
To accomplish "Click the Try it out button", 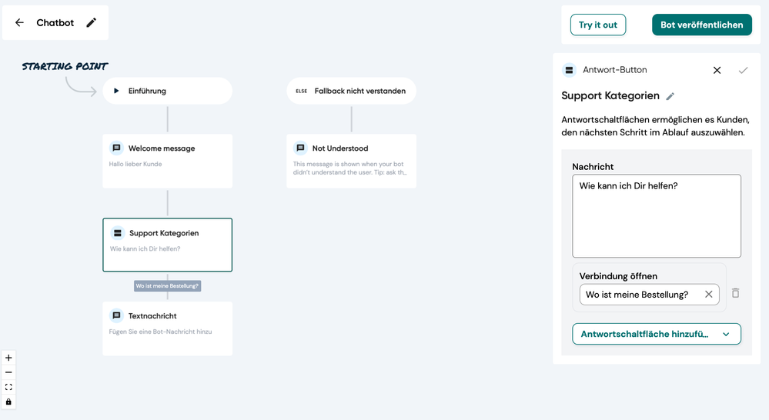I will tap(598, 25).
